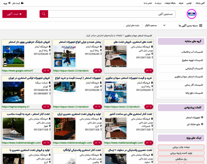Click suggested keyword تجهیزات استخر

pos(193,118)
